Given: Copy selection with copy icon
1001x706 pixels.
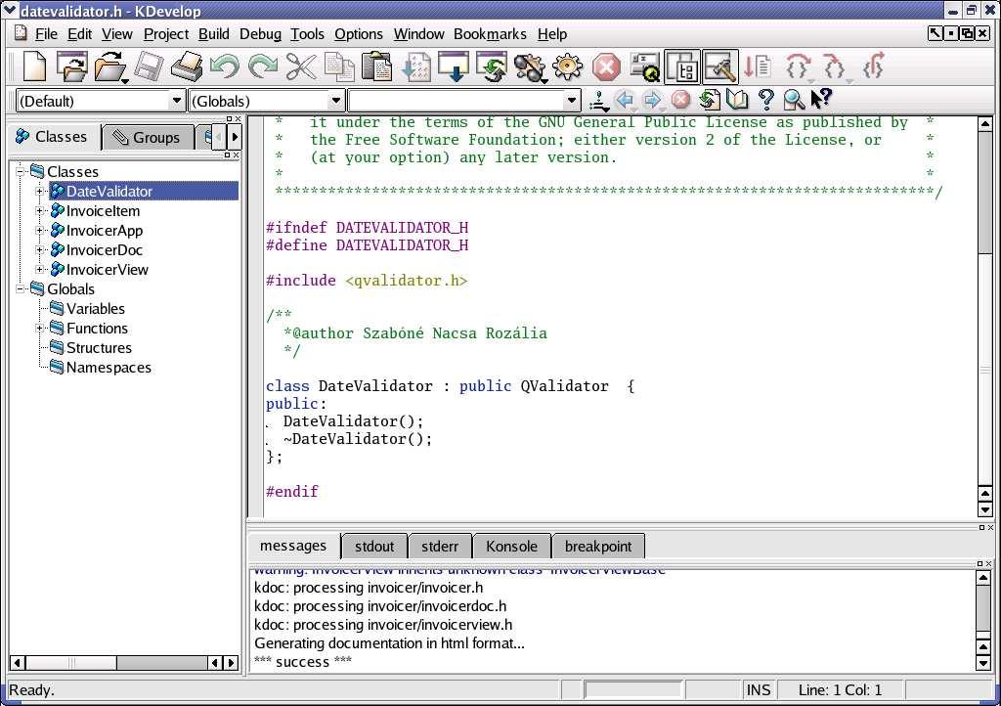Looking at the screenshot, I should pyautogui.click(x=339, y=66).
